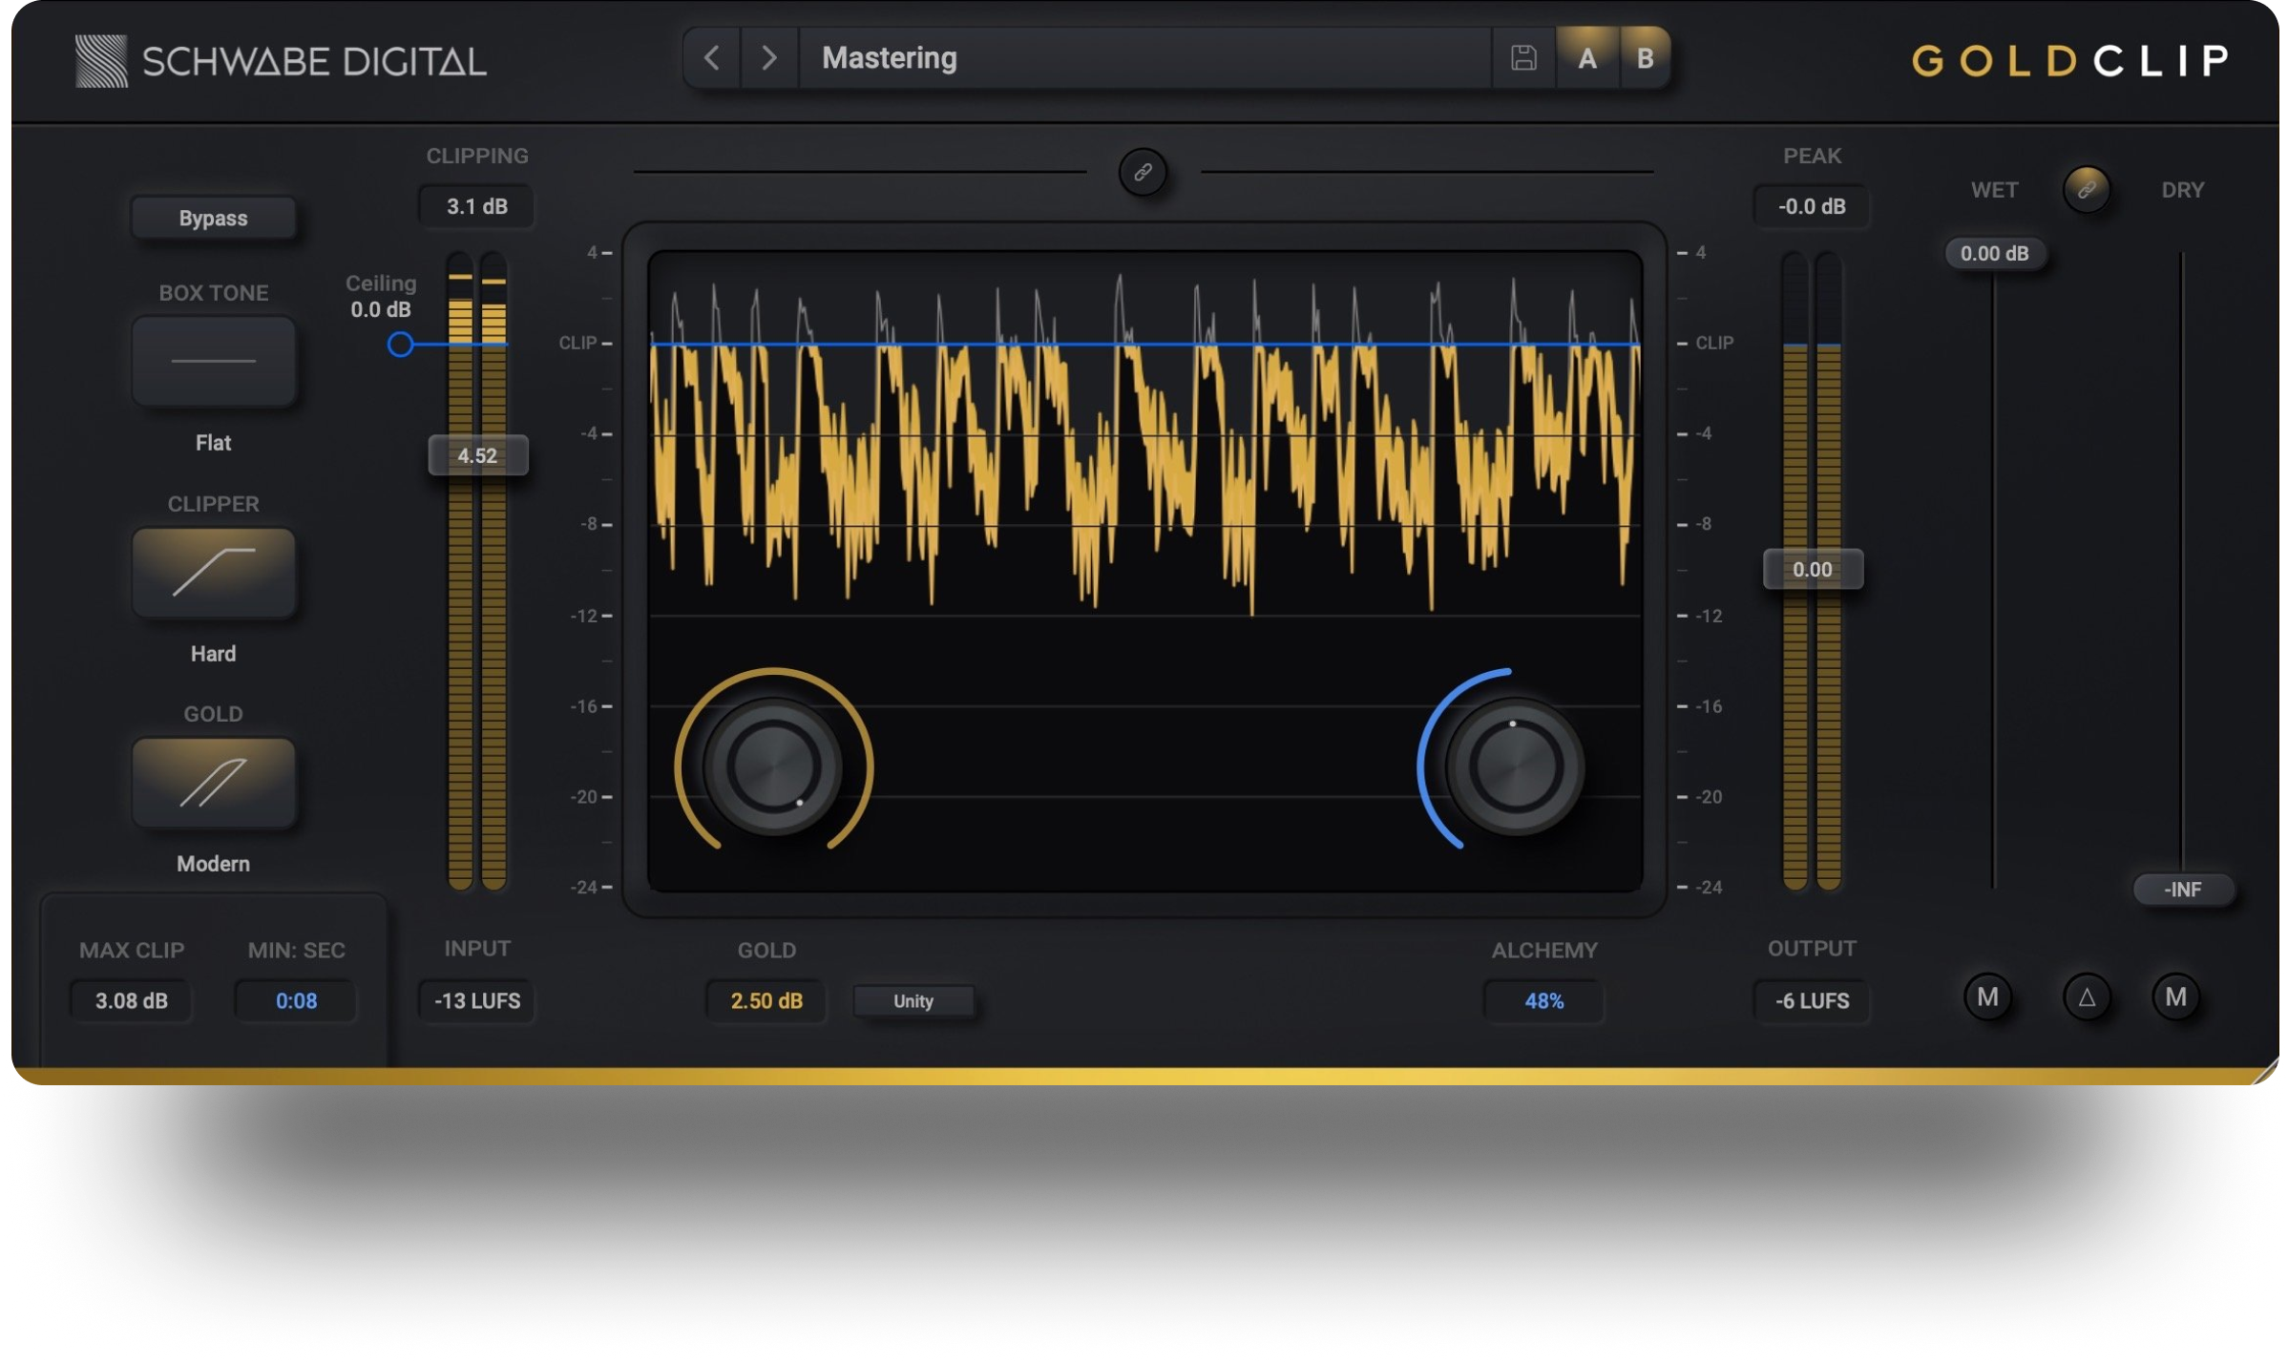Open the Mastering preset name menu
Viewport: 2288px width, 1363px height.
(x=1144, y=58)
